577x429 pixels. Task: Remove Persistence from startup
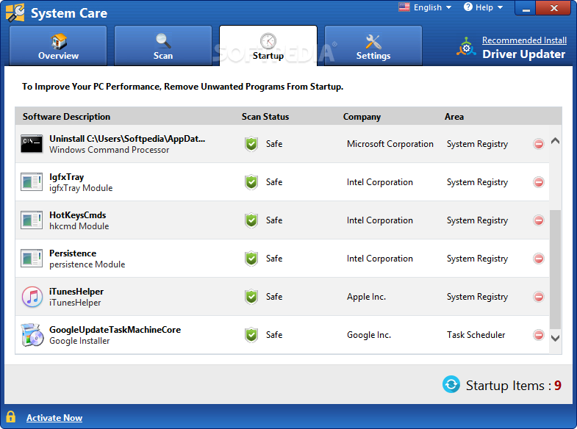[x=538, y=259]
